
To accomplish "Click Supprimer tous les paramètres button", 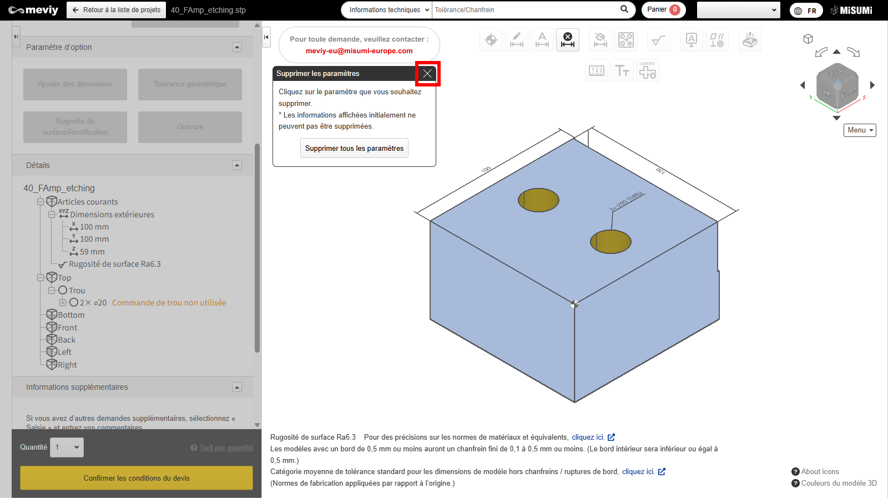I will [x=354, y=148].
